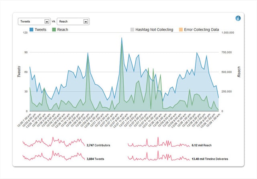Image resolution: width=257 pixels, height=179 pixels.
Task: Open the info icon in top-right corner
Action: 238,18
